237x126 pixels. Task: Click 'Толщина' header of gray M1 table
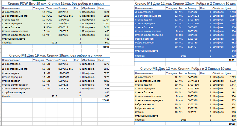pyautogui.click(x=38, y=60)
